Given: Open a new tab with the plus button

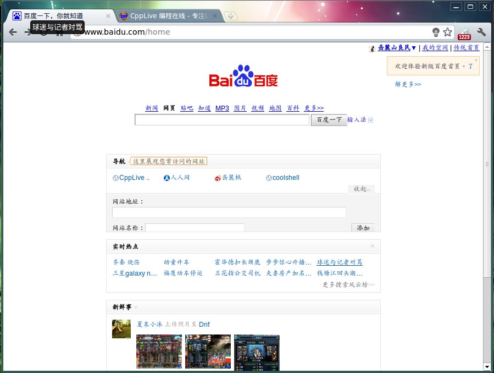Looking at the screenshot, I should [231, 16].
